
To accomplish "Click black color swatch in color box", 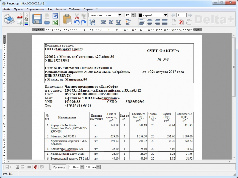I will coord(140,15).
